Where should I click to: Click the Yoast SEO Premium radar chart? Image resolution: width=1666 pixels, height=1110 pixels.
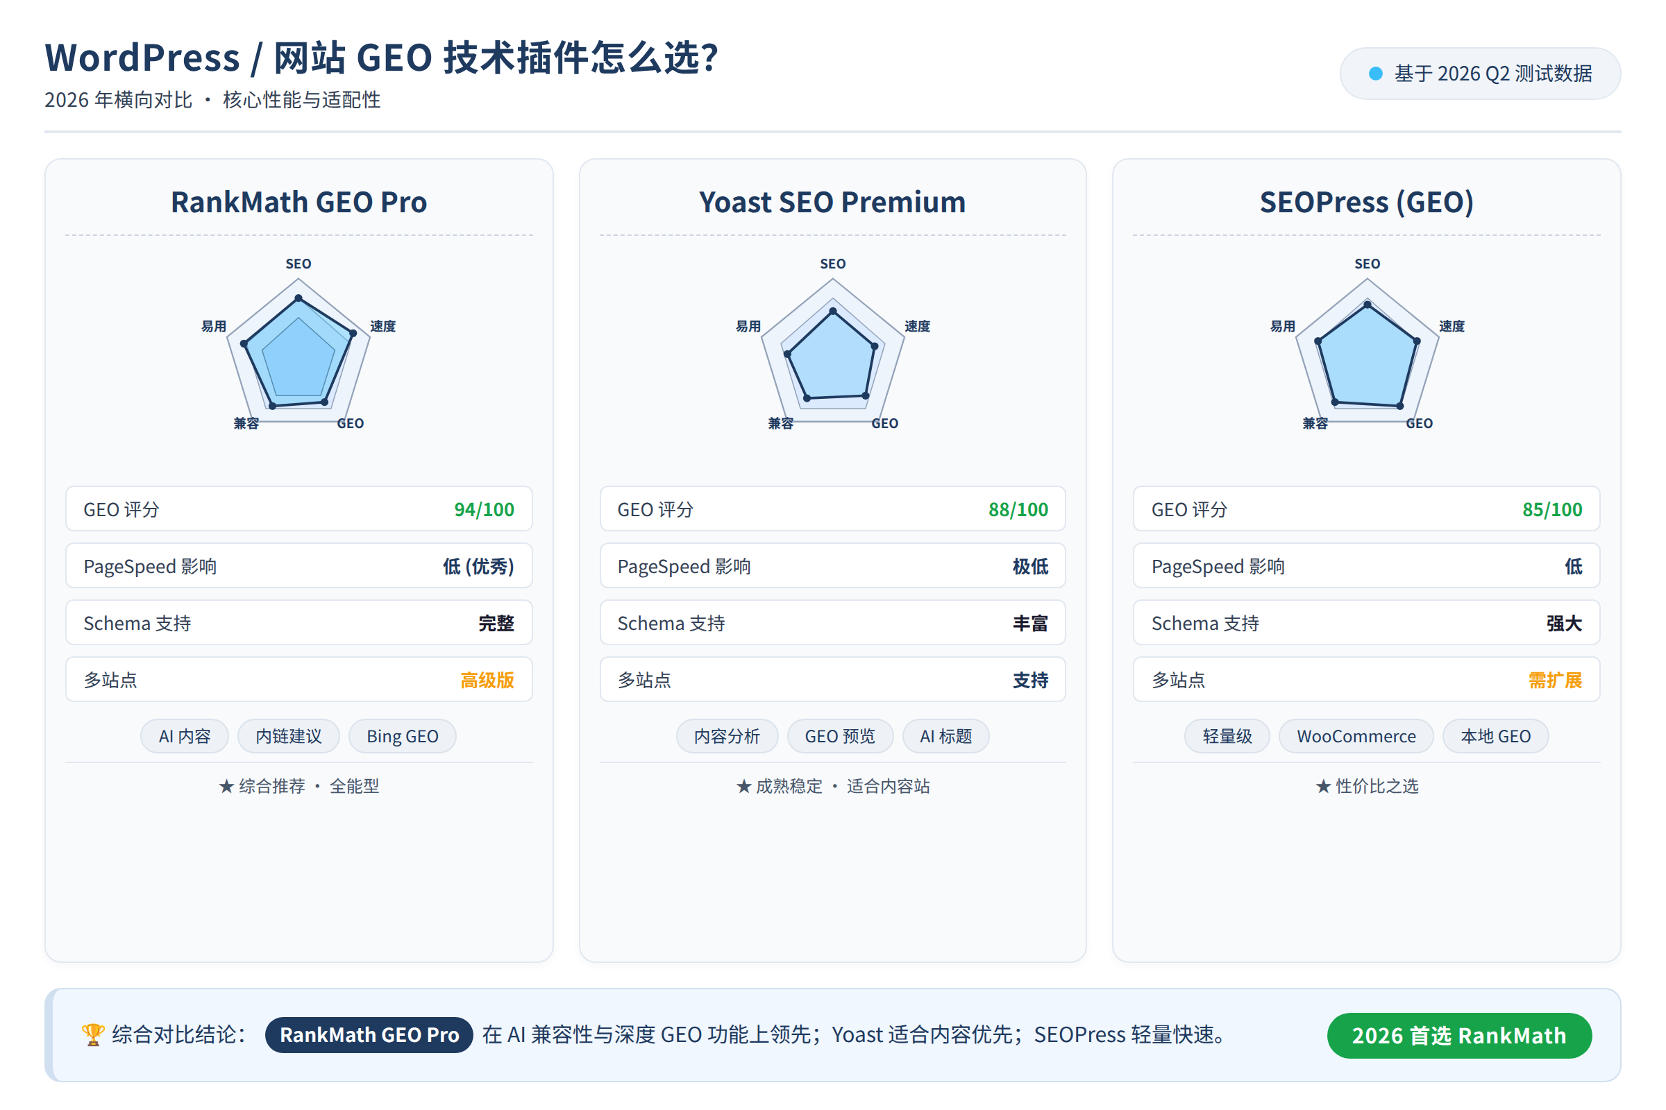pos(833,345)
